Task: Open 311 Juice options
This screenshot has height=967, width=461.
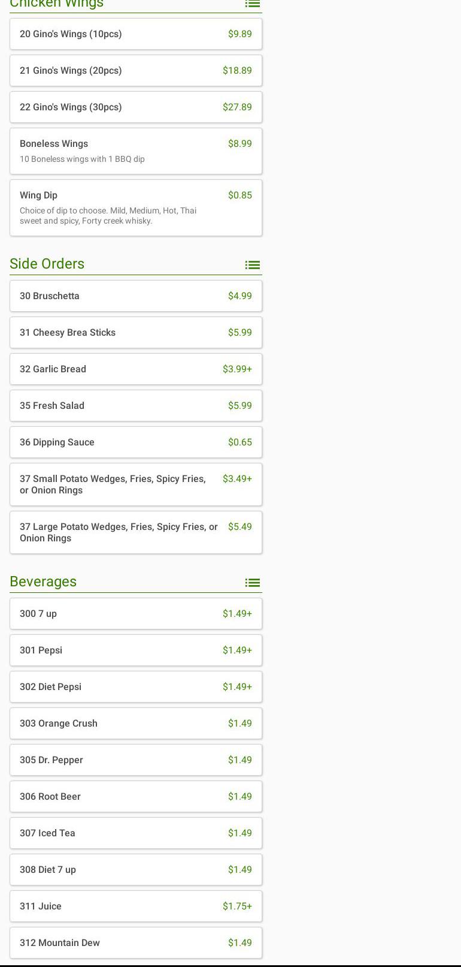Action: 136,906
